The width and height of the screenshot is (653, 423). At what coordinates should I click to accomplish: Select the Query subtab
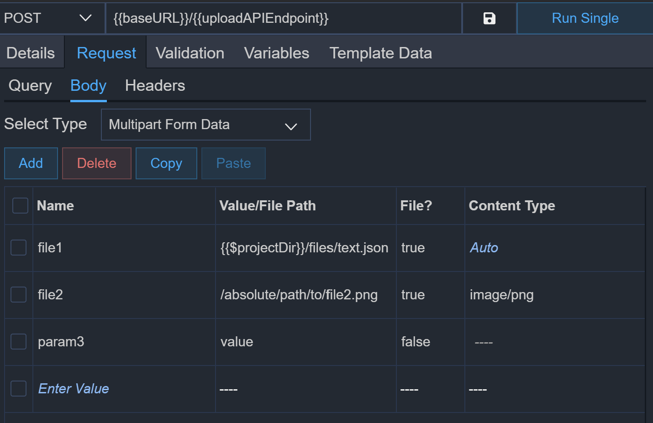30,85
